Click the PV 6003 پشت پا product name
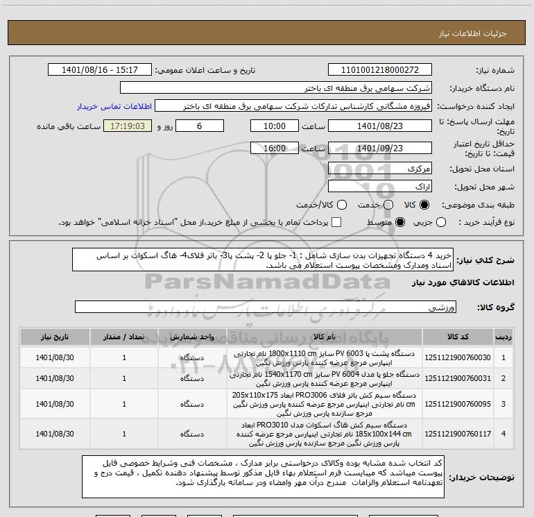 [325, 358]
